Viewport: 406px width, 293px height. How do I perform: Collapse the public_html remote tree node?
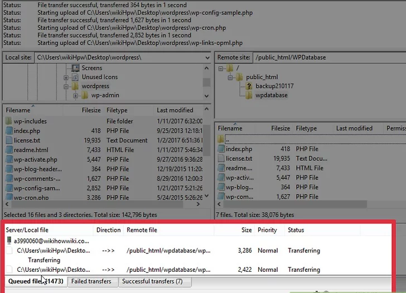pyautogui.click(x=230, y=77)
